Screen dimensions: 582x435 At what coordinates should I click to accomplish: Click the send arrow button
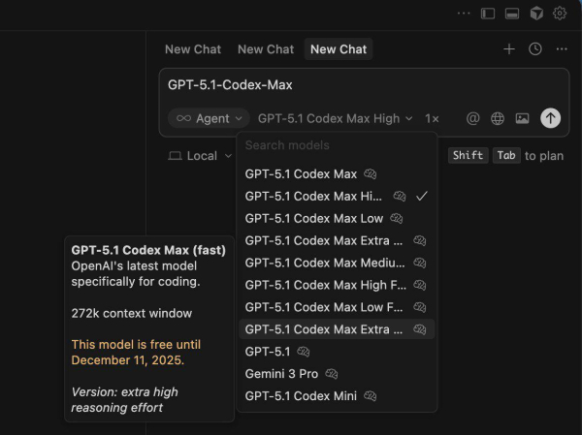click(550, 118)
